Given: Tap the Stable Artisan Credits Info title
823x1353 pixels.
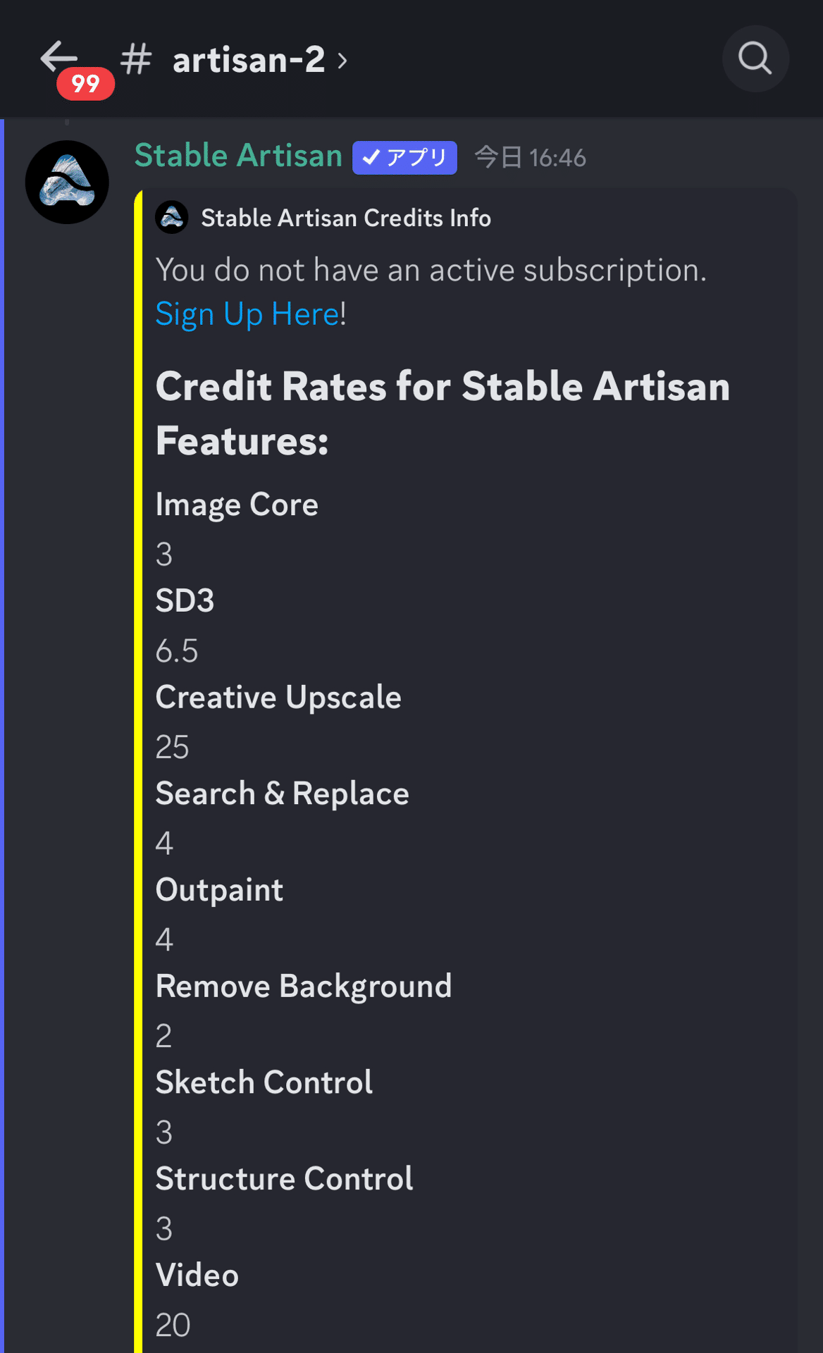Looking at the screenshot, I should click(x=346, y=218).
